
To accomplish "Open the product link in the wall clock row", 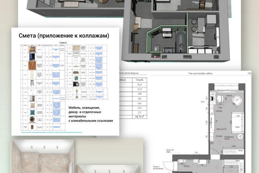I will click(56, 120).
